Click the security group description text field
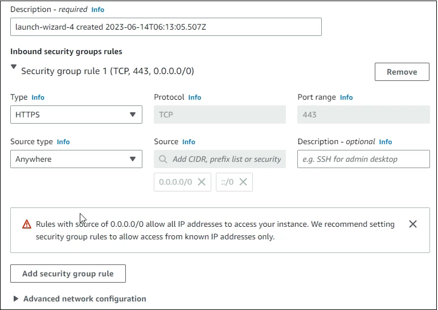 [166, 27]
